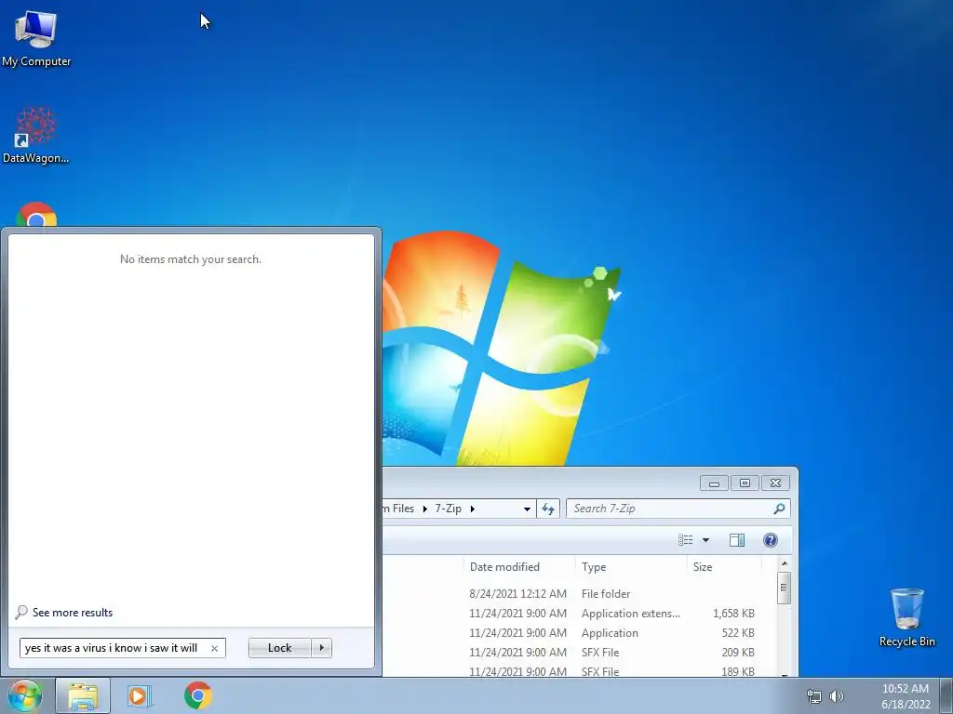Screen dimensions: 953x714
Task: Open File Explorer from the taskbar
Action: point(83,695)
